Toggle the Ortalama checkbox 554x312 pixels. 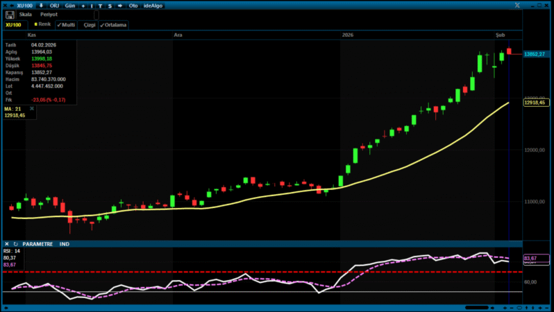point(113,24)
